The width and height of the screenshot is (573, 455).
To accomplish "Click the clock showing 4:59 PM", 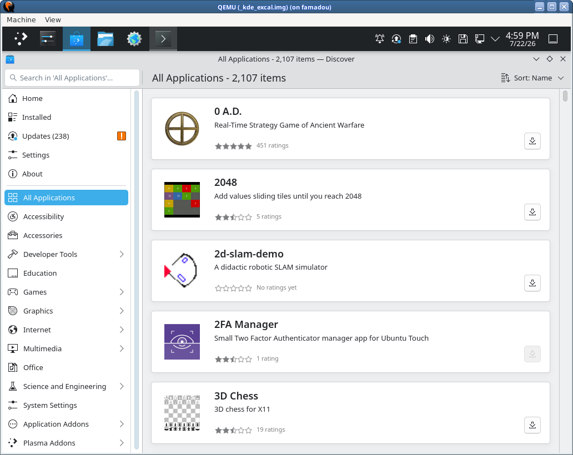I will click(522, 39).
